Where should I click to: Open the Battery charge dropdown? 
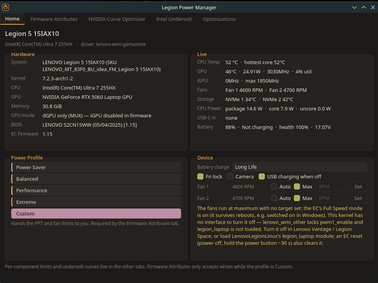coord(300,167)
